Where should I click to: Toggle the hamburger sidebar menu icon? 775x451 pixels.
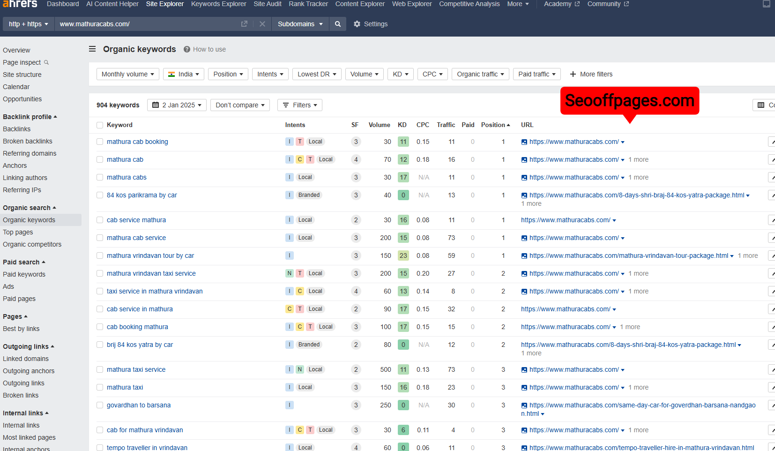pyautogui.click(x=92, y=49)
